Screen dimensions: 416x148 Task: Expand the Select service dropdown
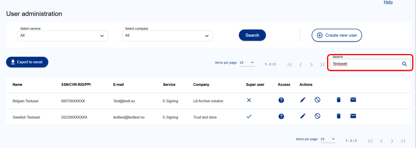pyautogui.click(x=63, y=36)
